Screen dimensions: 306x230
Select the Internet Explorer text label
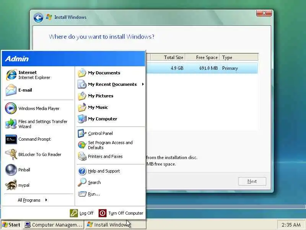(x=34, y=78)
